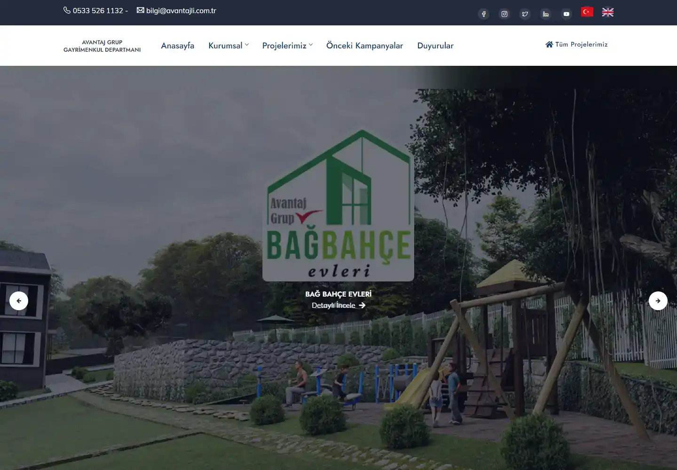Expand the Projelerimiz dropdown chevron
The height and width of the screenshot is (470, 677).
pyautogui.click(x=311, y=45)
